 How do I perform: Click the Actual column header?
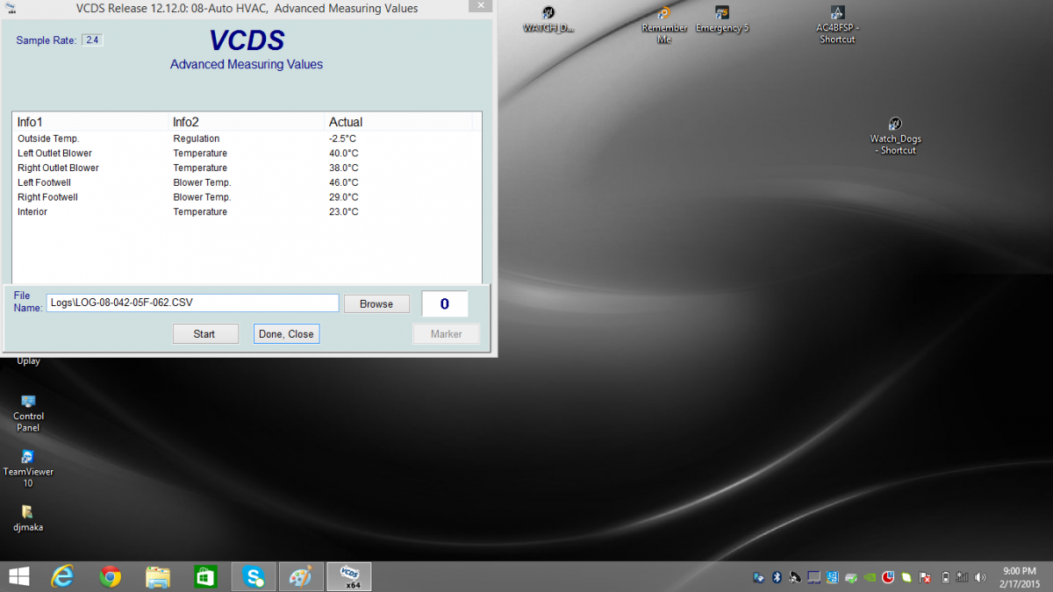(x=398, y=122)
